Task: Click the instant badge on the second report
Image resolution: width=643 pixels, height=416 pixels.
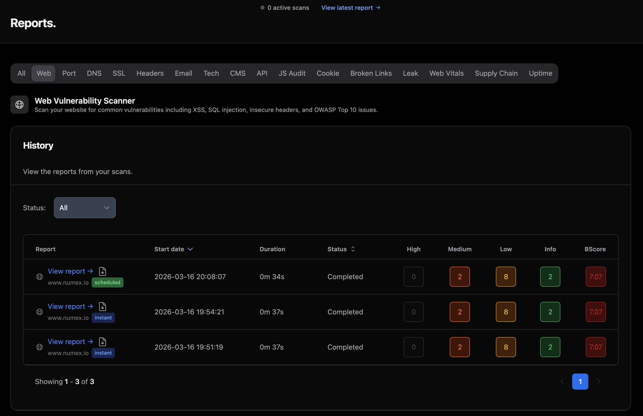Action: pos(103,318)
